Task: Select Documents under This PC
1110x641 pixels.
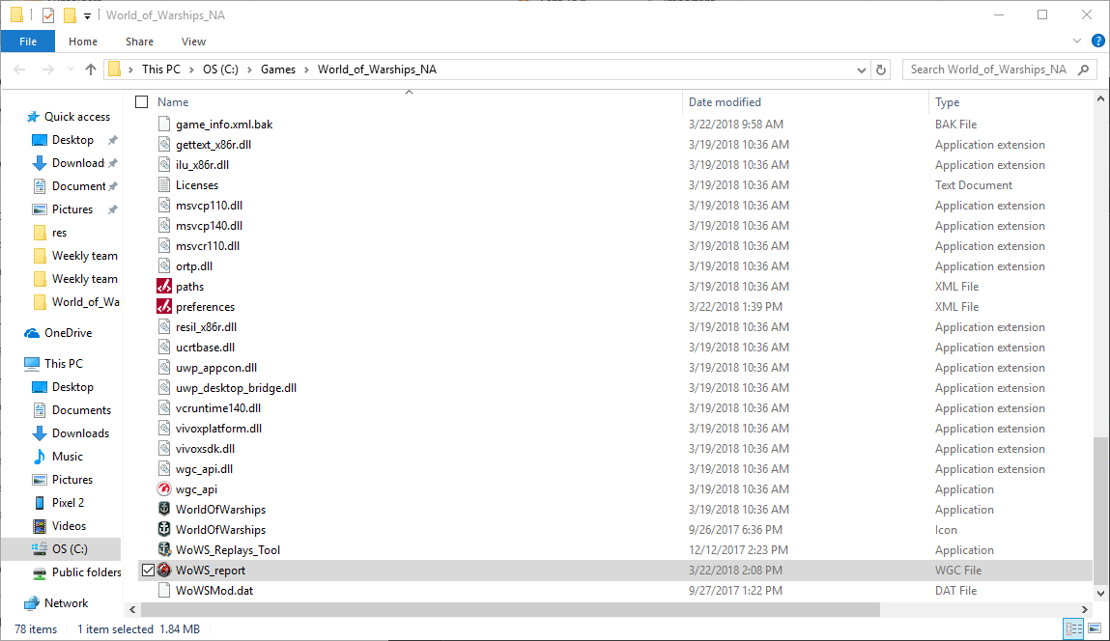Action: [81, 410]
